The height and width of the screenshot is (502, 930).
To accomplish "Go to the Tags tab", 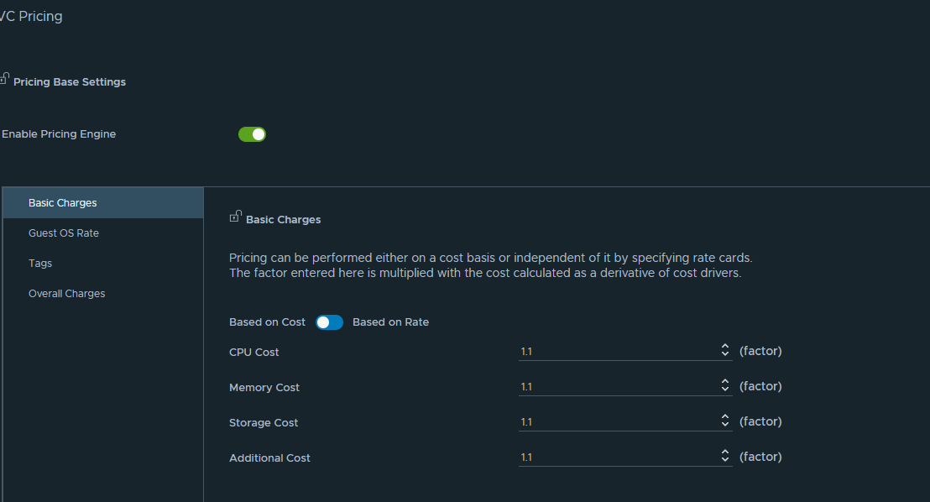I will coord(40,264).
